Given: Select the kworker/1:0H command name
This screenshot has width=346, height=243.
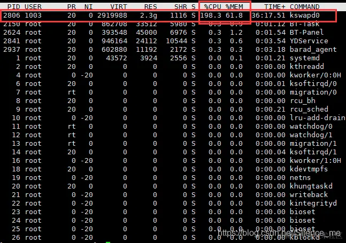Looking at the screenshot, I should (x=315, y=161).
